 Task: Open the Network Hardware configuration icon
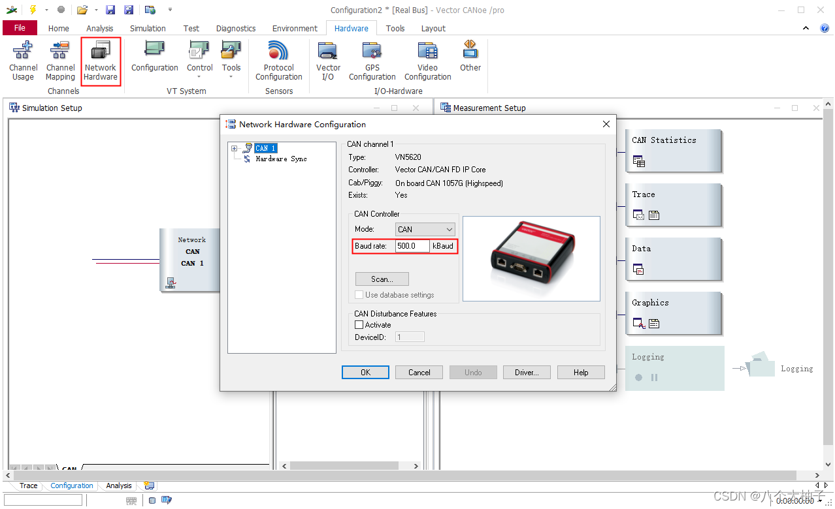[101, 61]
